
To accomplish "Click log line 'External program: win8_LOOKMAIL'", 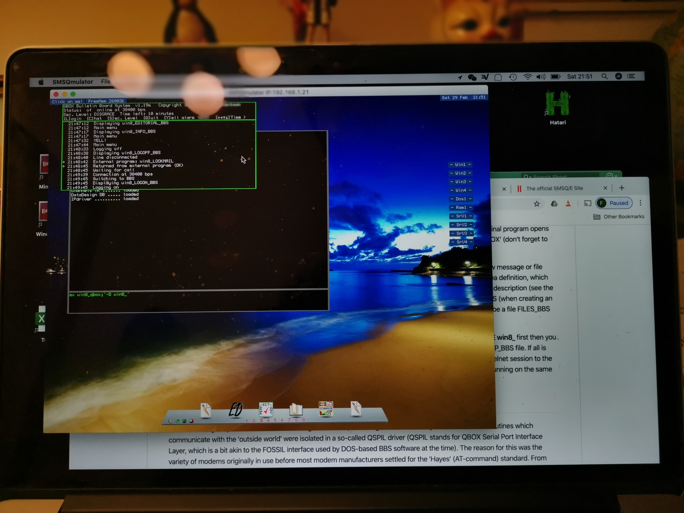I will point(133,161).
